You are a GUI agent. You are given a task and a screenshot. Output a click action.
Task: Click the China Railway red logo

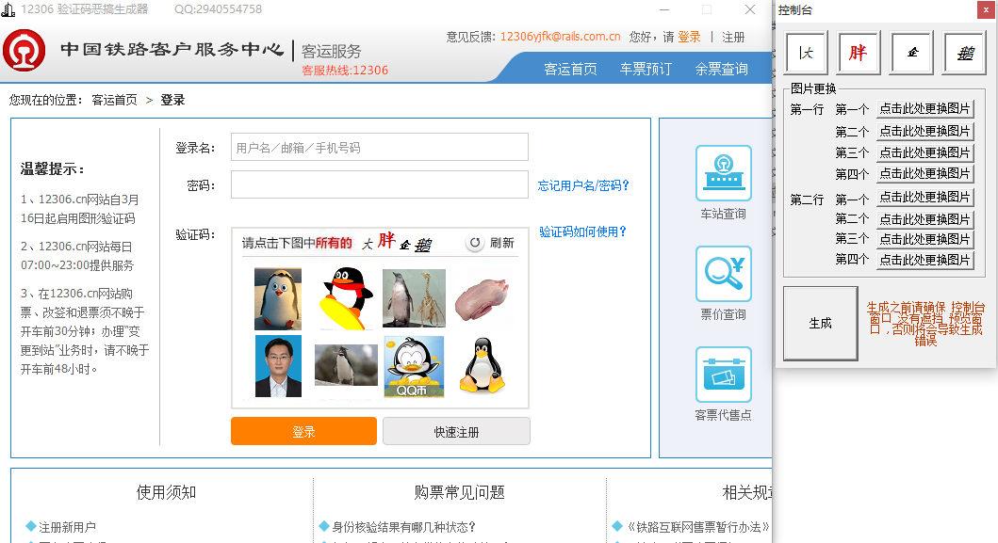click(x=25, y=50)
